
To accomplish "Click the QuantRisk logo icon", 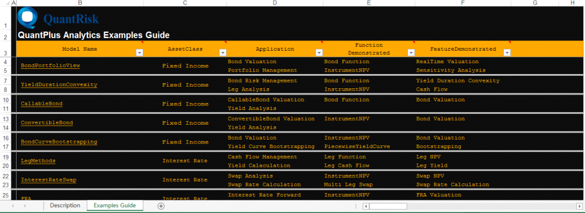I will coord(27,18).
